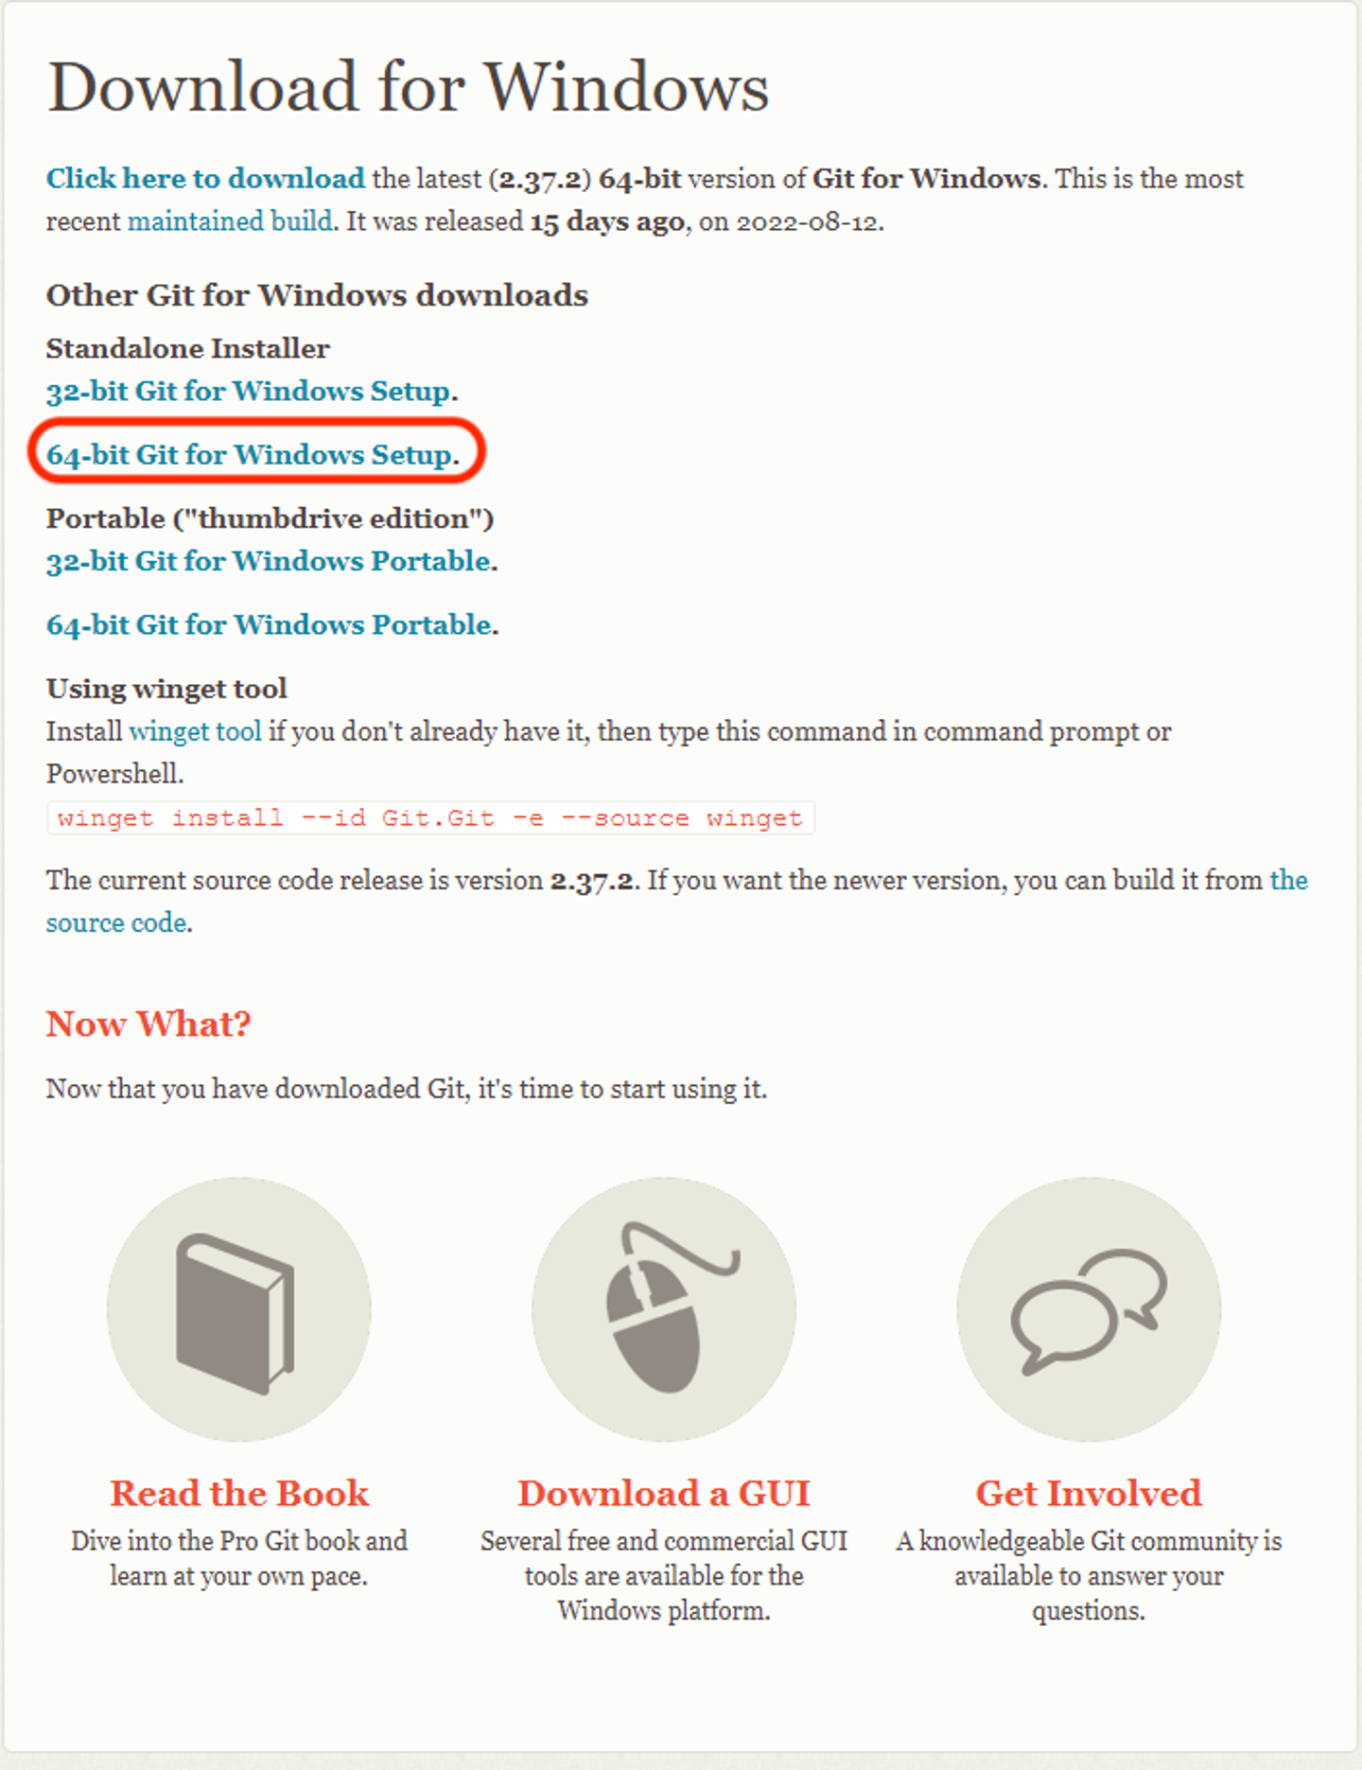Image resolution: width=1362 pixels, height=1770 pixels.
Task: Open the 'Download a GUI' heading link
Action: point(664,1493)
